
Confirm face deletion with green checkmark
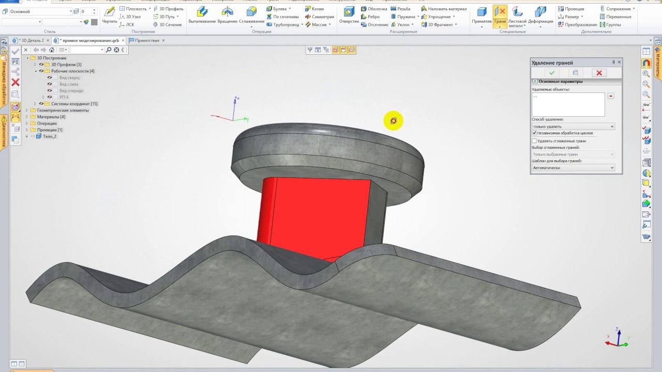click(552, 73)
